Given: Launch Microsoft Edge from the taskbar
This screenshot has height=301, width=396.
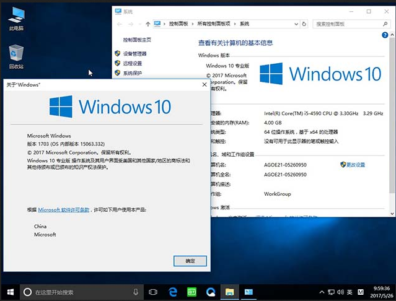Looking at the screenshot, I should [x=173, y=292].
